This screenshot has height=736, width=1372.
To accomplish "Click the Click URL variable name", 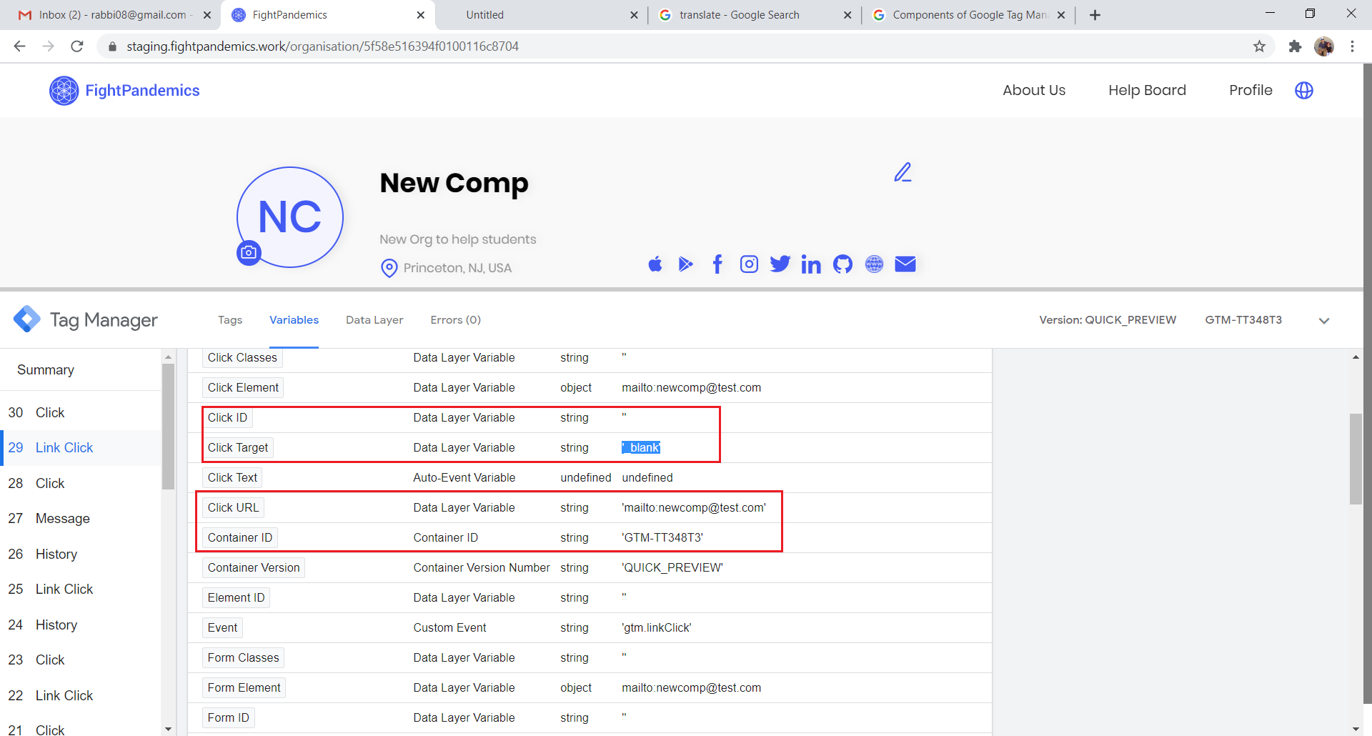I will (233, 507).
